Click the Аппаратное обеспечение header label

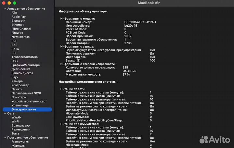click(x=26, y=9)
